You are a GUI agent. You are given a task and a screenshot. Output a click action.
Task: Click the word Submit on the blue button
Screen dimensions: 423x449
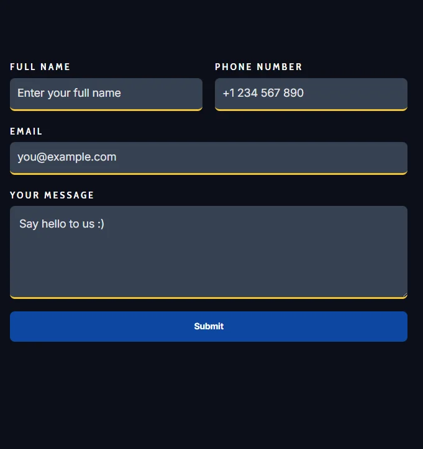click(x=209, y=326)
